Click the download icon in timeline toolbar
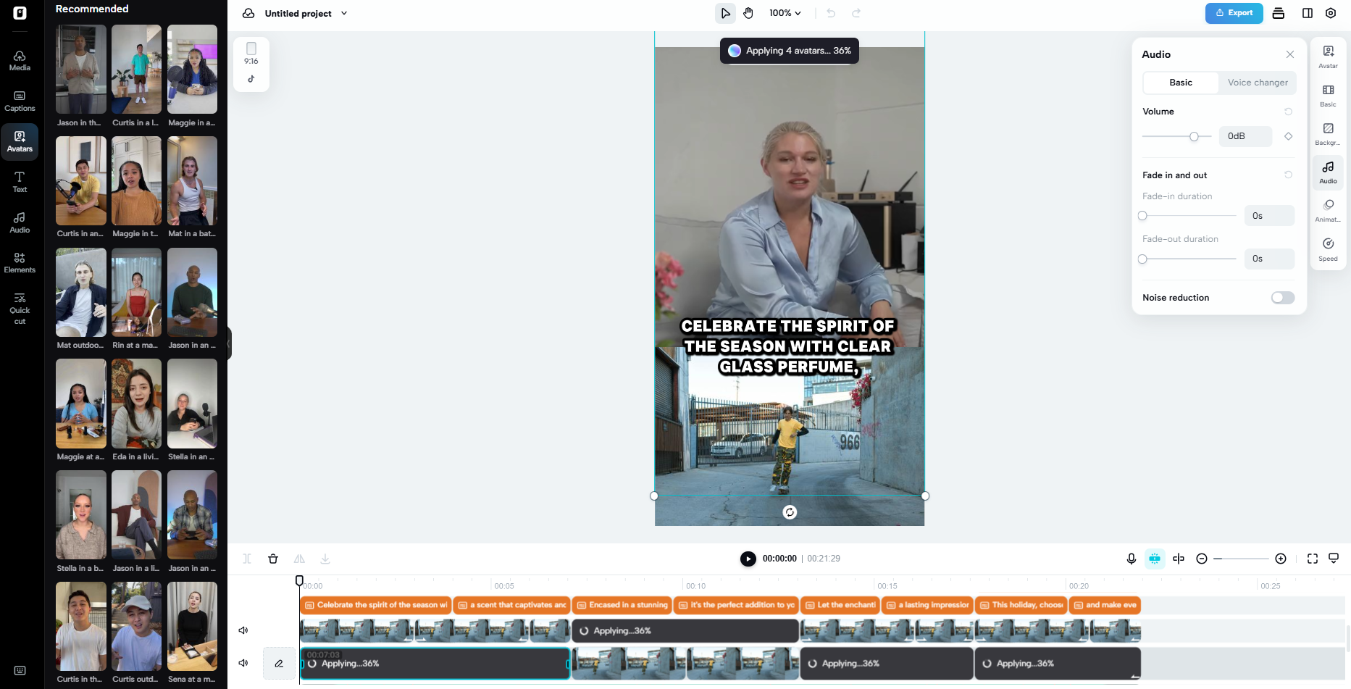The image size is (1351, 689). [325, 559]
